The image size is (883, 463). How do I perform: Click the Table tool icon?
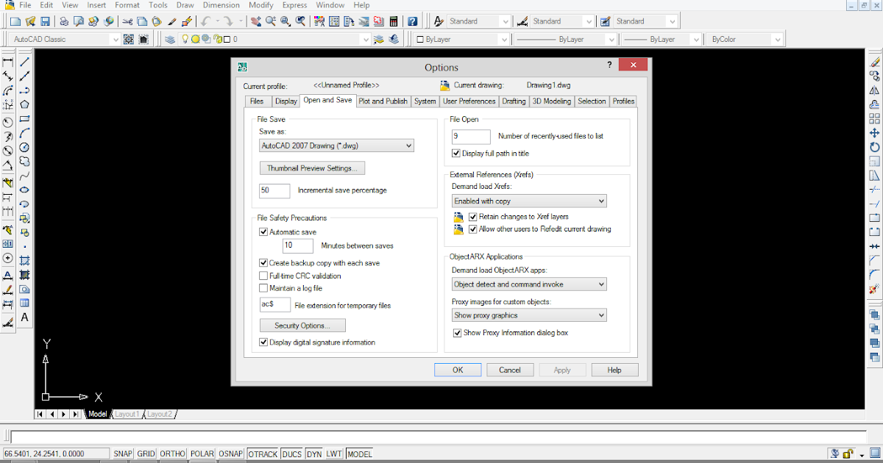[x=24, y=303]
